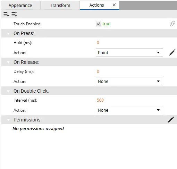Viewport: 177px width, 169px height.
Task: Collapse the On Double Click section
Action: point(8,91)
